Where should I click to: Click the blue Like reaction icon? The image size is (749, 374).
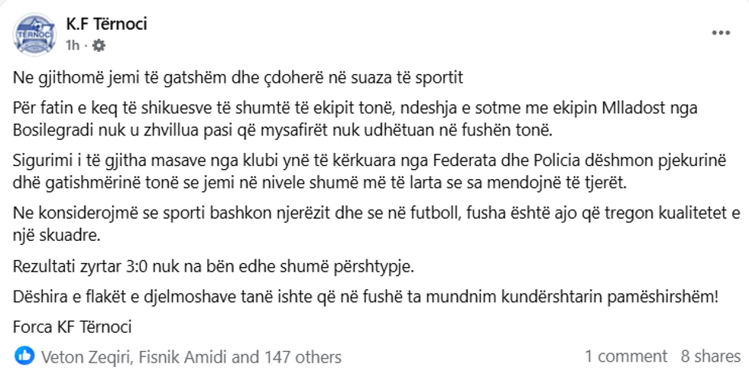(x=25, y=356)
